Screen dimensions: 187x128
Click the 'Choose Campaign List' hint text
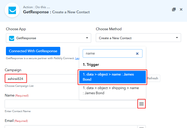[19, 86]
